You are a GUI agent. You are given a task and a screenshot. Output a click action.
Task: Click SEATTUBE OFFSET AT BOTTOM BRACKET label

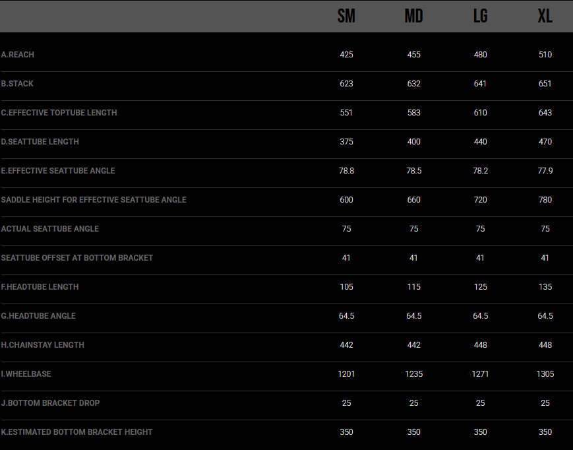(x=77, y=258)
